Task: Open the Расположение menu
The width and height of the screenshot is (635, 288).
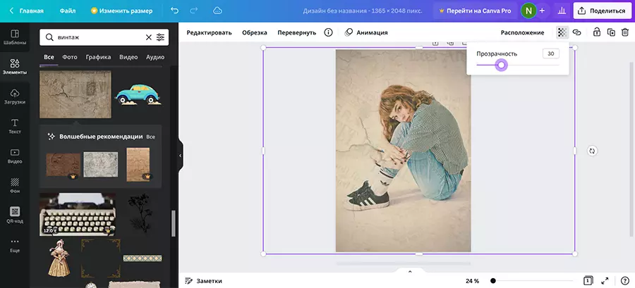Action: [522, 32]
